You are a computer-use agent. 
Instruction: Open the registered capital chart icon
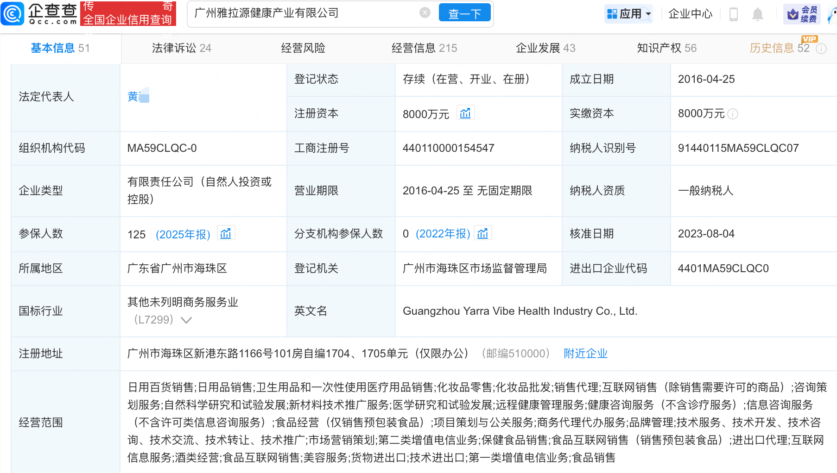tap(465, 113)
